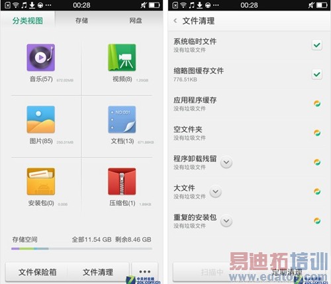This screenshot has height=284, width=331.
Task: Switch to the 网盘 tab
Action: [136, 21]
